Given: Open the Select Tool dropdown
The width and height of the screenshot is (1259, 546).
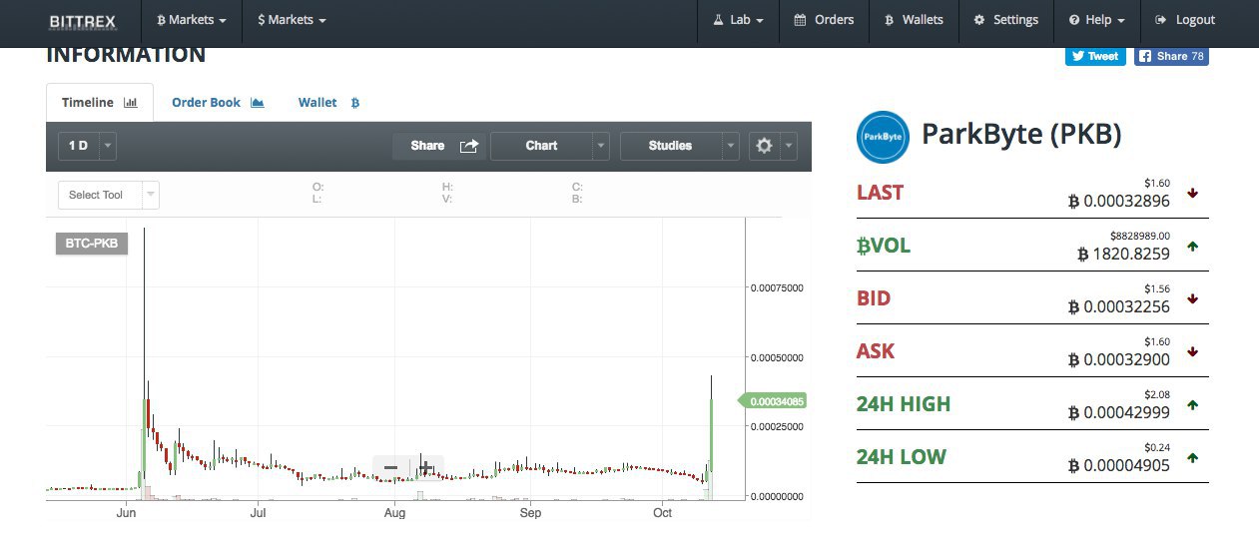Looking at the screenshot, I should 108,195.
